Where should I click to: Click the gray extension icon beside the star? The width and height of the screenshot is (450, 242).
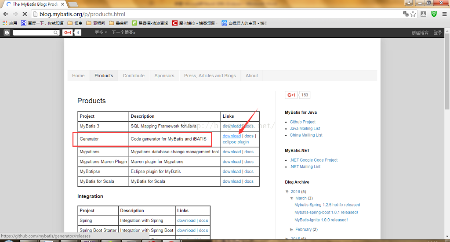pyautogui.click(x=423, y=14)
